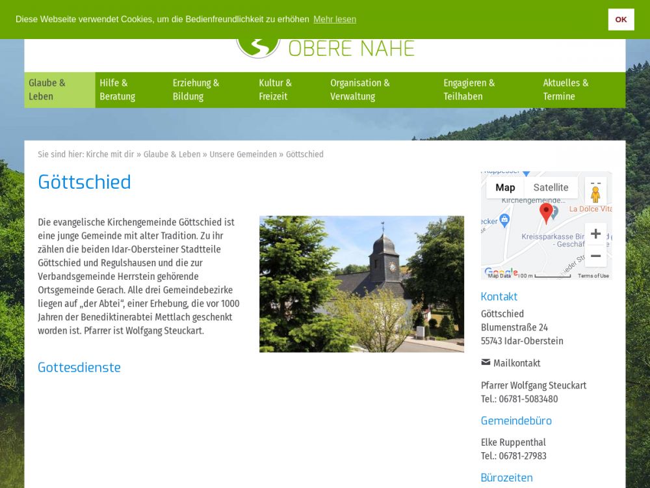Open the Aktuelles & Termine menu item
650x488 pixels.
tap(566, 90)
